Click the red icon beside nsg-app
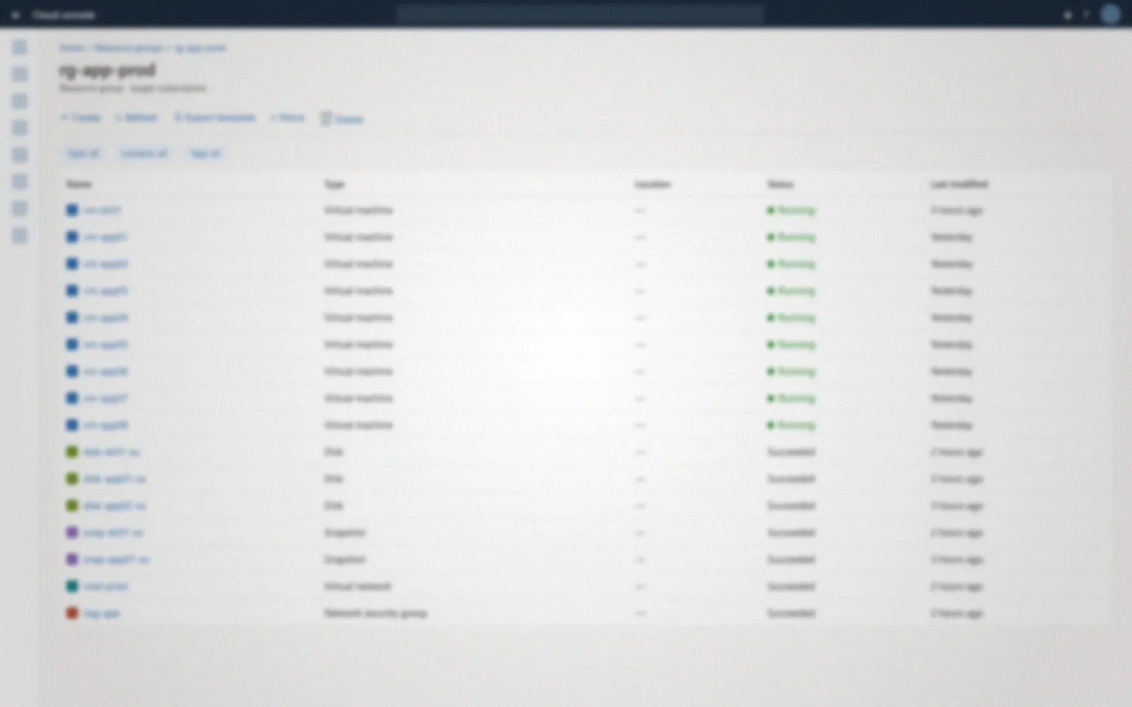This screenshot has width=1132, height=707. pos(72,614)
